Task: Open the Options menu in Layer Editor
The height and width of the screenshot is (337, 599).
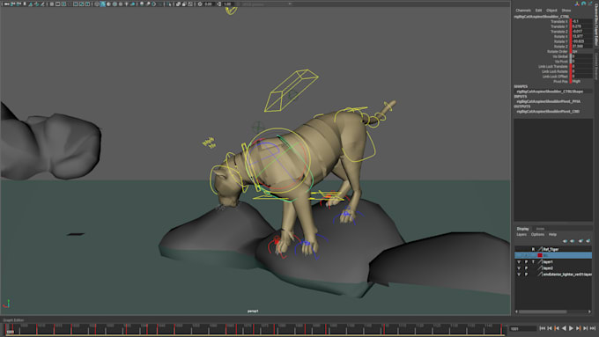Action: [x=537, y=234]
